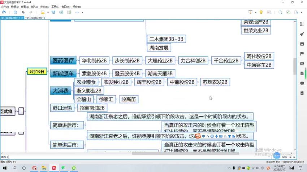Click the scroll-up arrow of the vertical scrollbar
The height and width of the screenshot is (172, 307).
pos(295,22)
